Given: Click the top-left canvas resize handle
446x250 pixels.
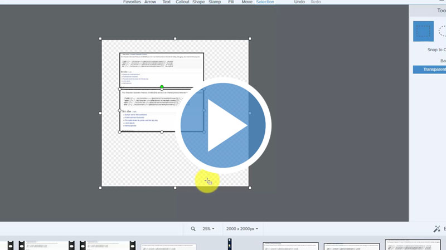Looking at the screenshot, I should 101,39.
